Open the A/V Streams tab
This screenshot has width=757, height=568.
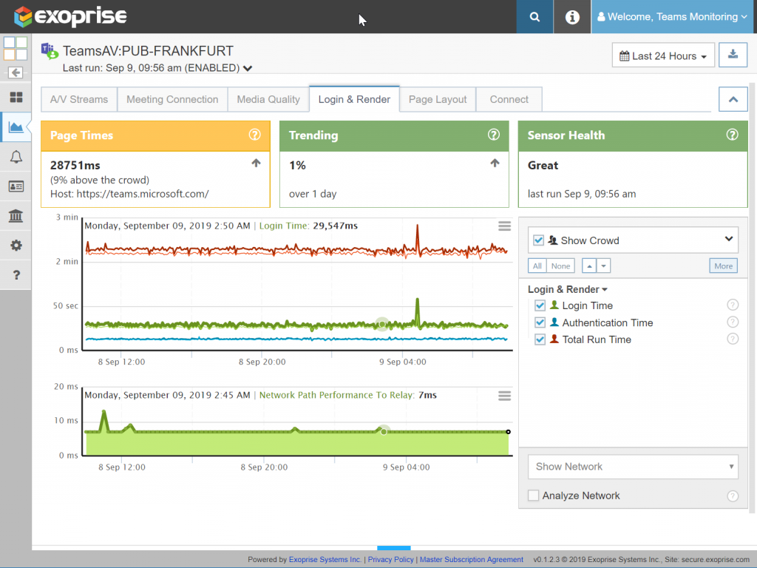pyautogui.click(x=78, y=98)
